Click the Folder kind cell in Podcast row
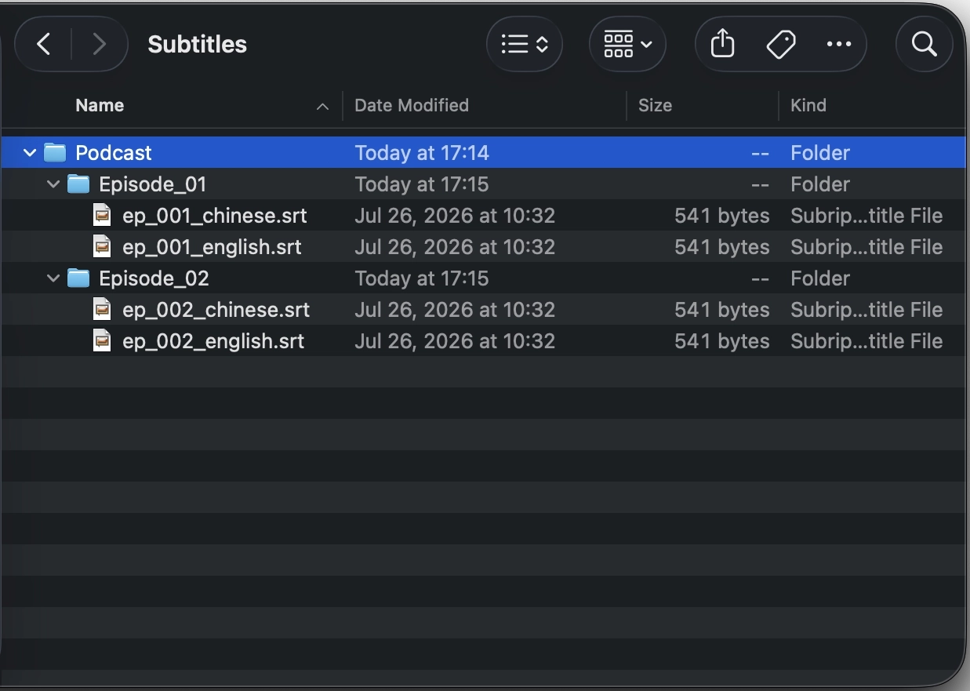Screen dimensions: 970x691 [820, 153]
